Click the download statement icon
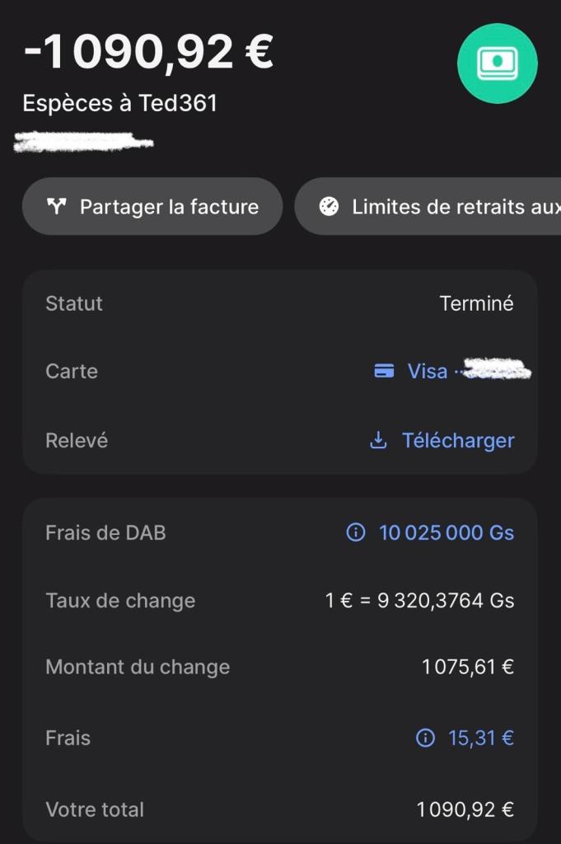 pyautogui.click(x=378, y=440)
